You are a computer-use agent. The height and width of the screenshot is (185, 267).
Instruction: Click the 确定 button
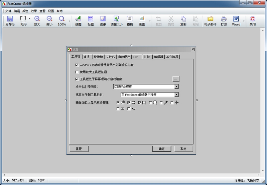[x=161, y=149]
